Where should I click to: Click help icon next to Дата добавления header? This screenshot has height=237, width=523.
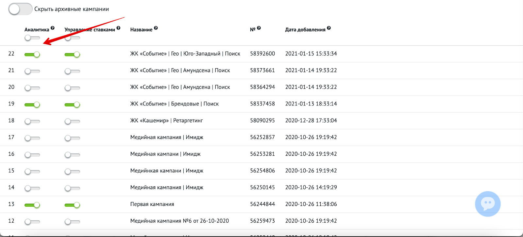pos(329,28)
